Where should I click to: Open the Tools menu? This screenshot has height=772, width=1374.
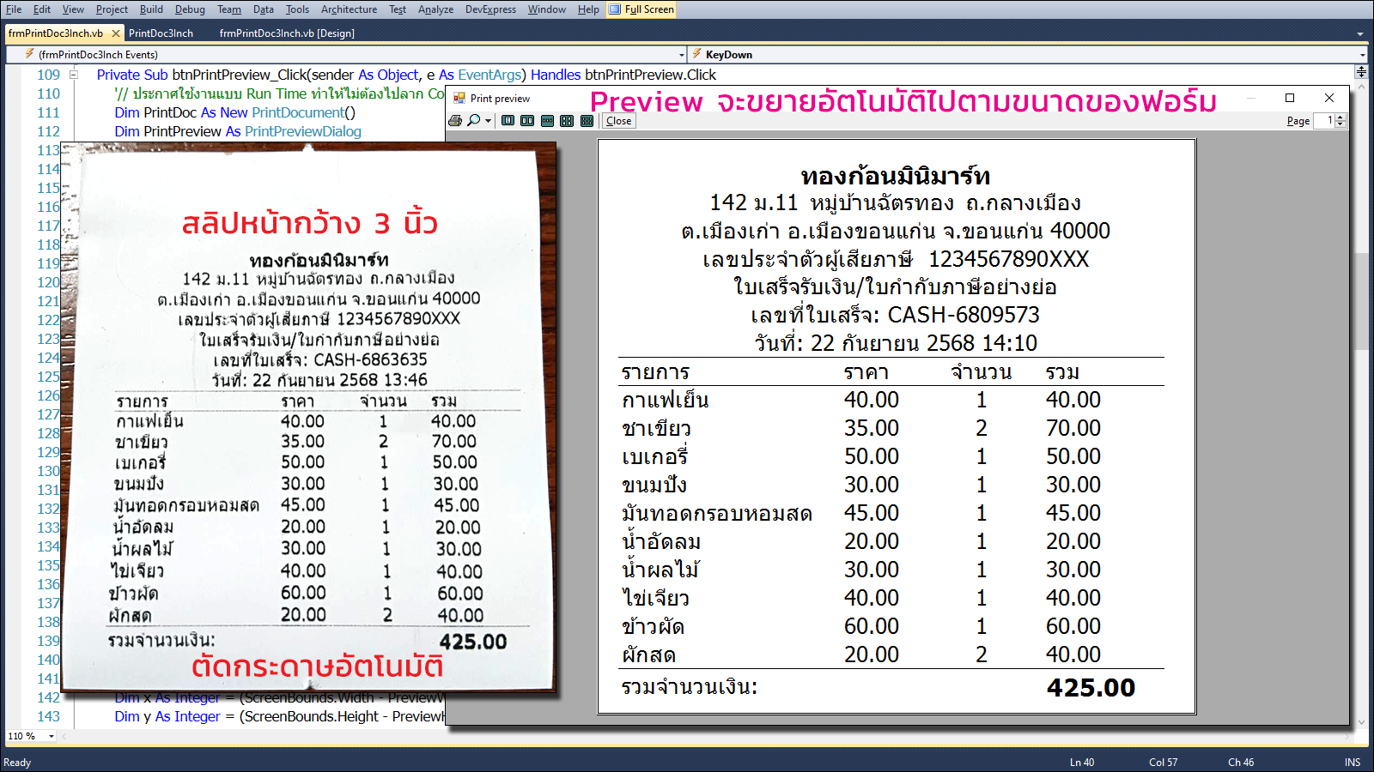[297, 9]
